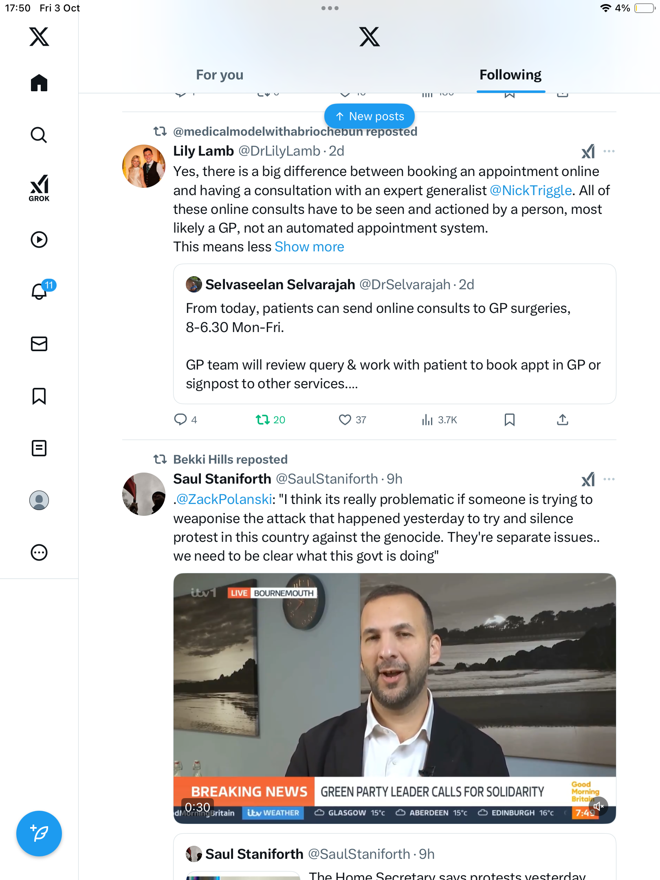
Task: Like Lily Lamb's post
Action: point(345,420)
